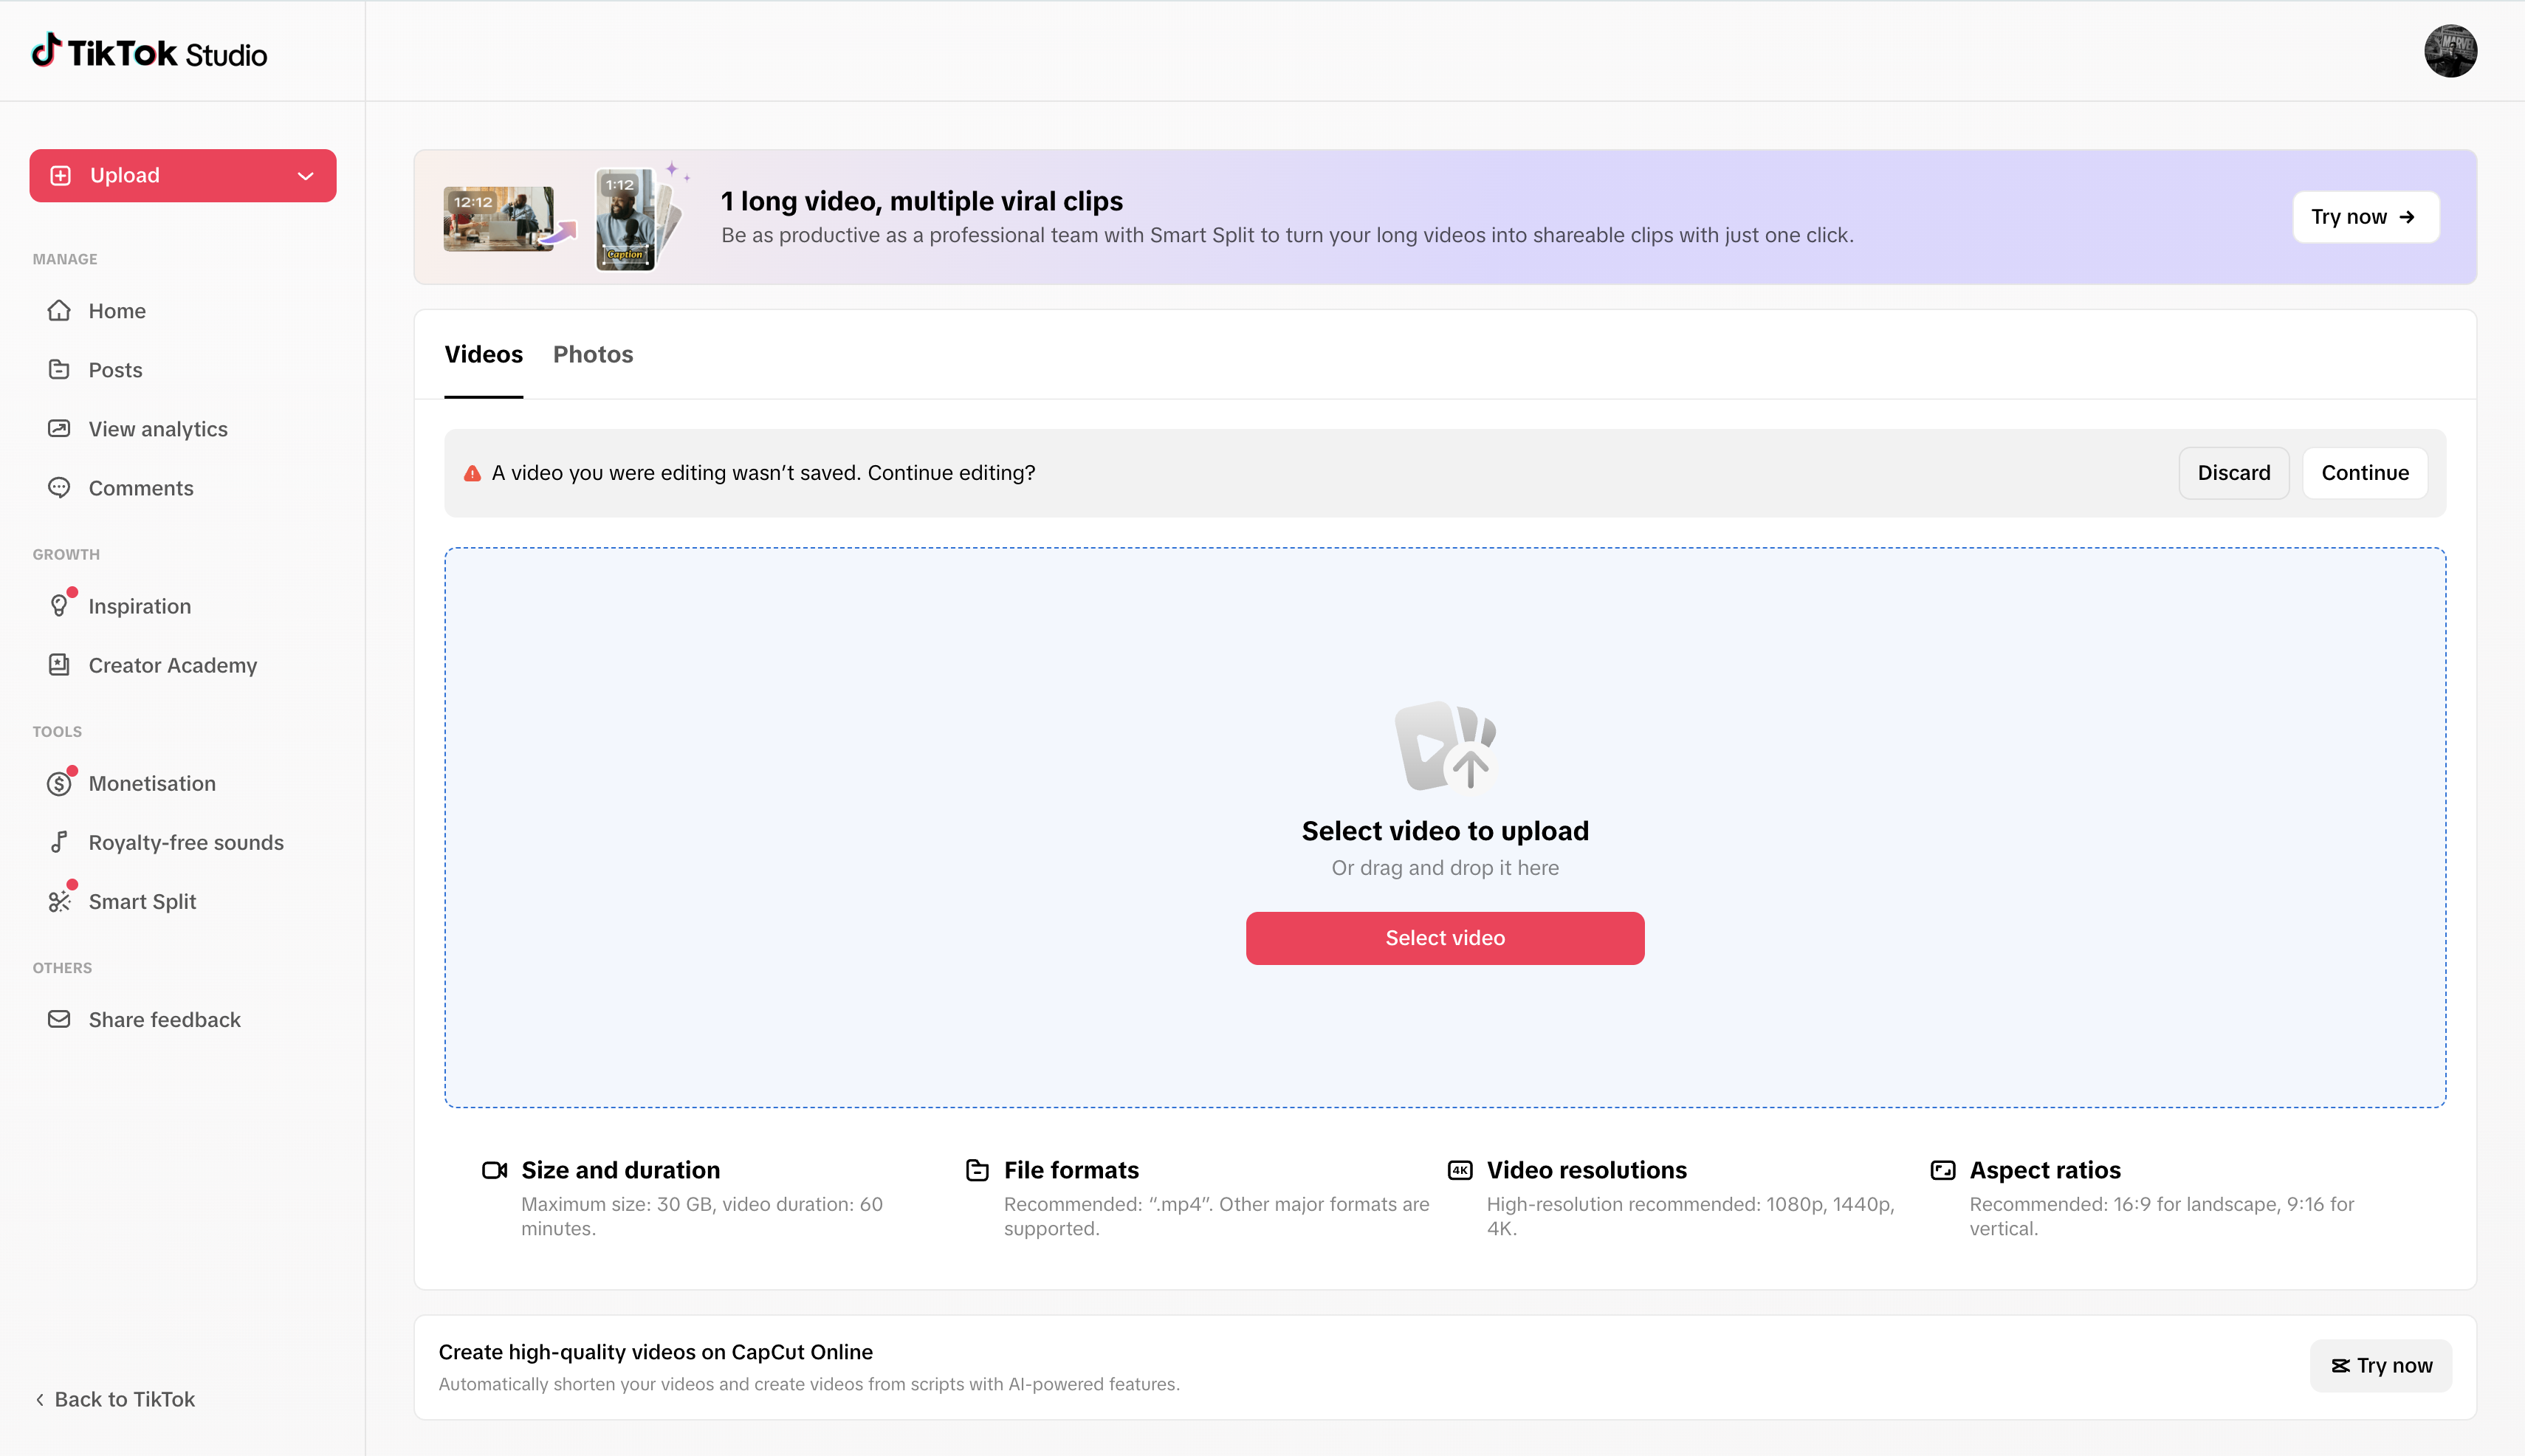Click the File formats folder icon
2525x1456 pixels.
977,1170
